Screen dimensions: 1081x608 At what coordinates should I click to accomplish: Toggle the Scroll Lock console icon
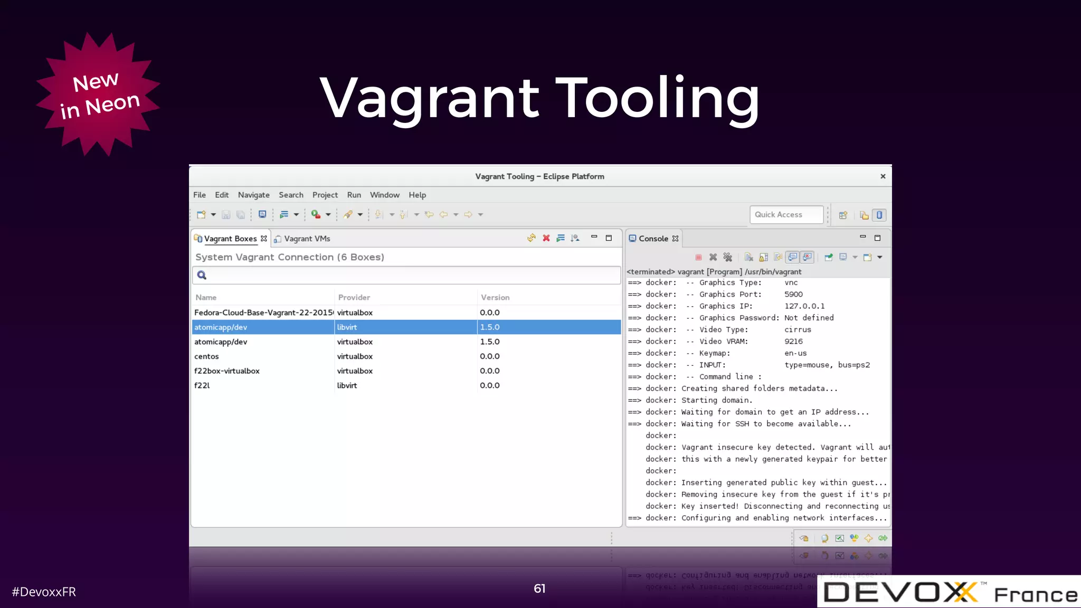pos(763,257)
